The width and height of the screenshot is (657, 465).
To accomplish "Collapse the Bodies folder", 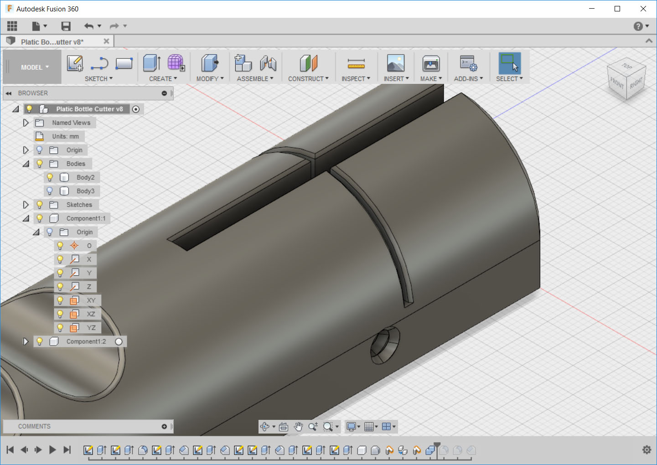I will click(x=26, y=163).
